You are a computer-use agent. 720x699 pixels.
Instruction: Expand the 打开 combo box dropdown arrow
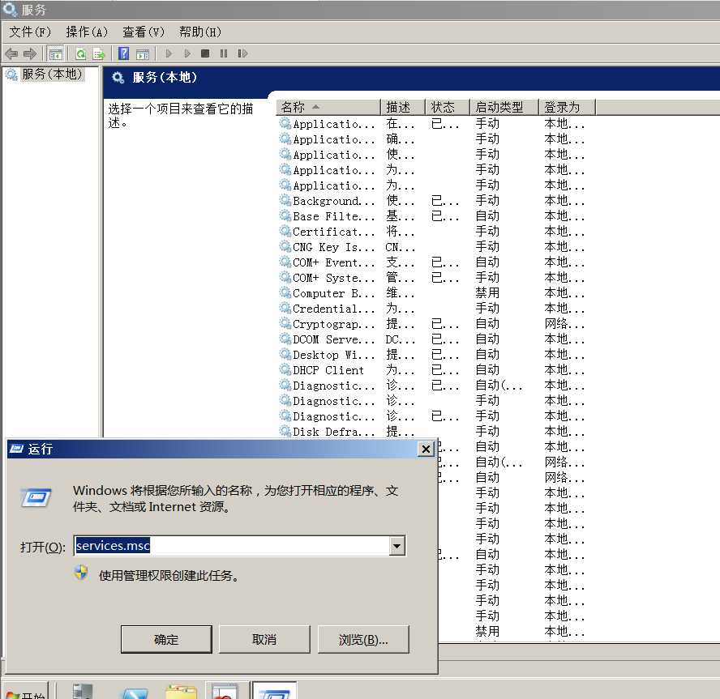point(396,546)
